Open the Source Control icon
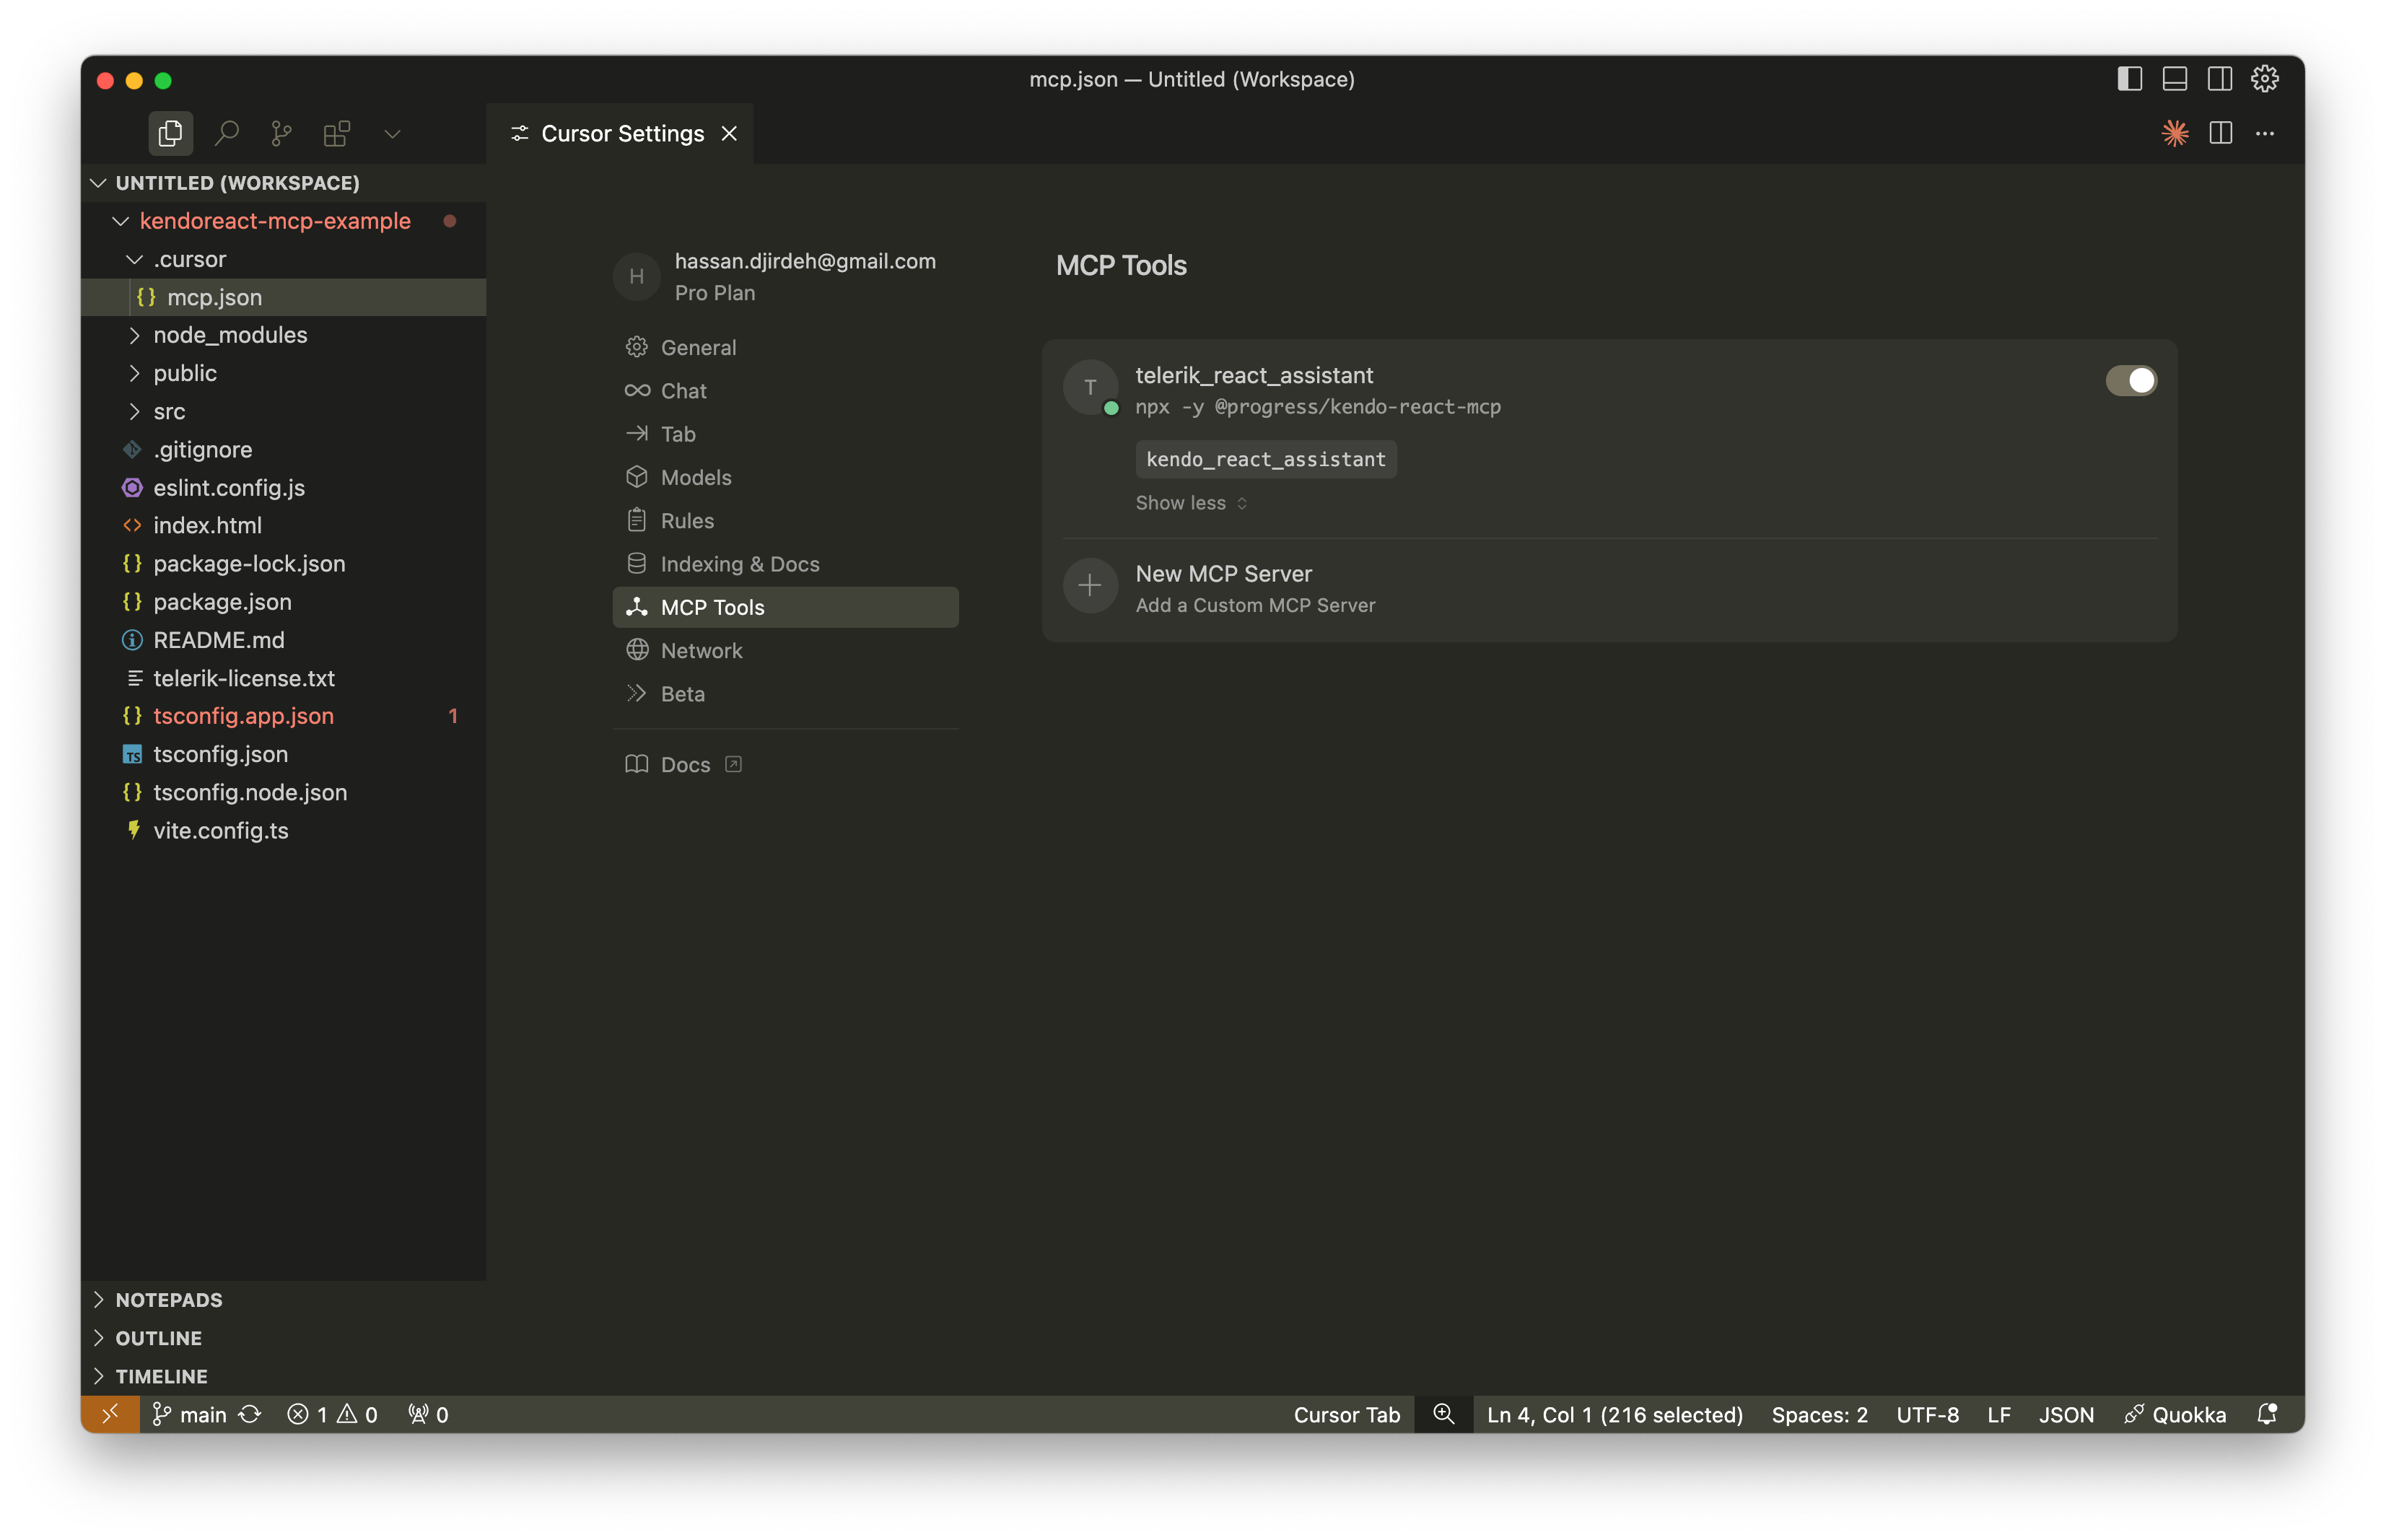Screen dimensions: 2386x1540 coord(282,133)
